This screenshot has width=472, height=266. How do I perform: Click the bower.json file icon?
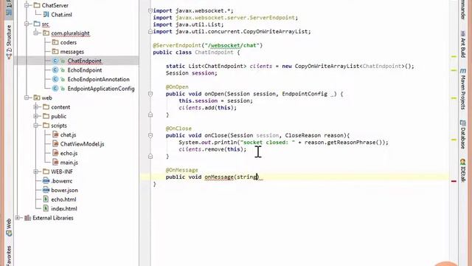pos(46,190)
